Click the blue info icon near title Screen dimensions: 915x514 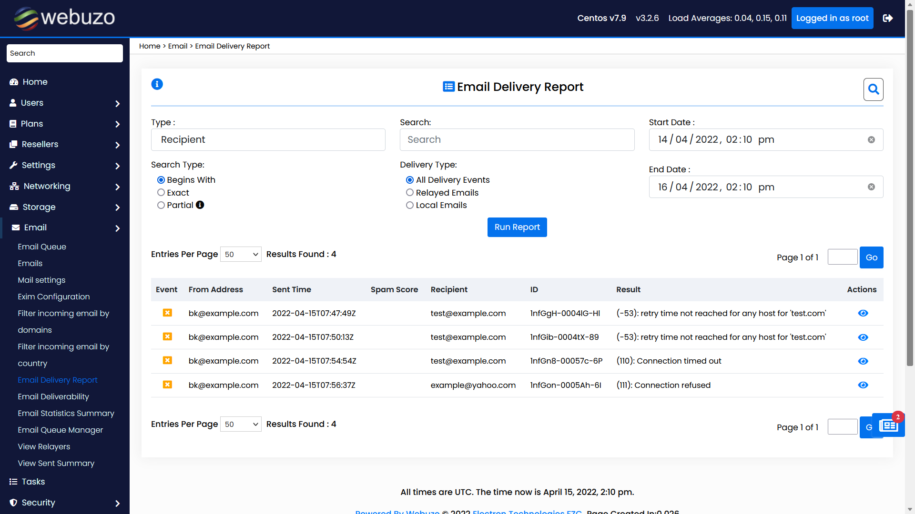157,84
